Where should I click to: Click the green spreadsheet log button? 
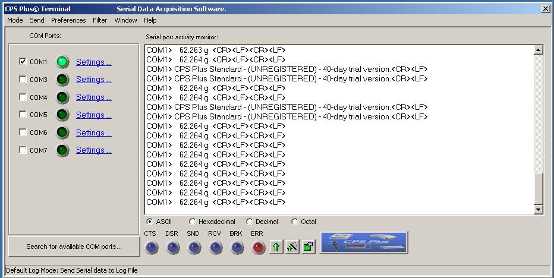(309, 247)
